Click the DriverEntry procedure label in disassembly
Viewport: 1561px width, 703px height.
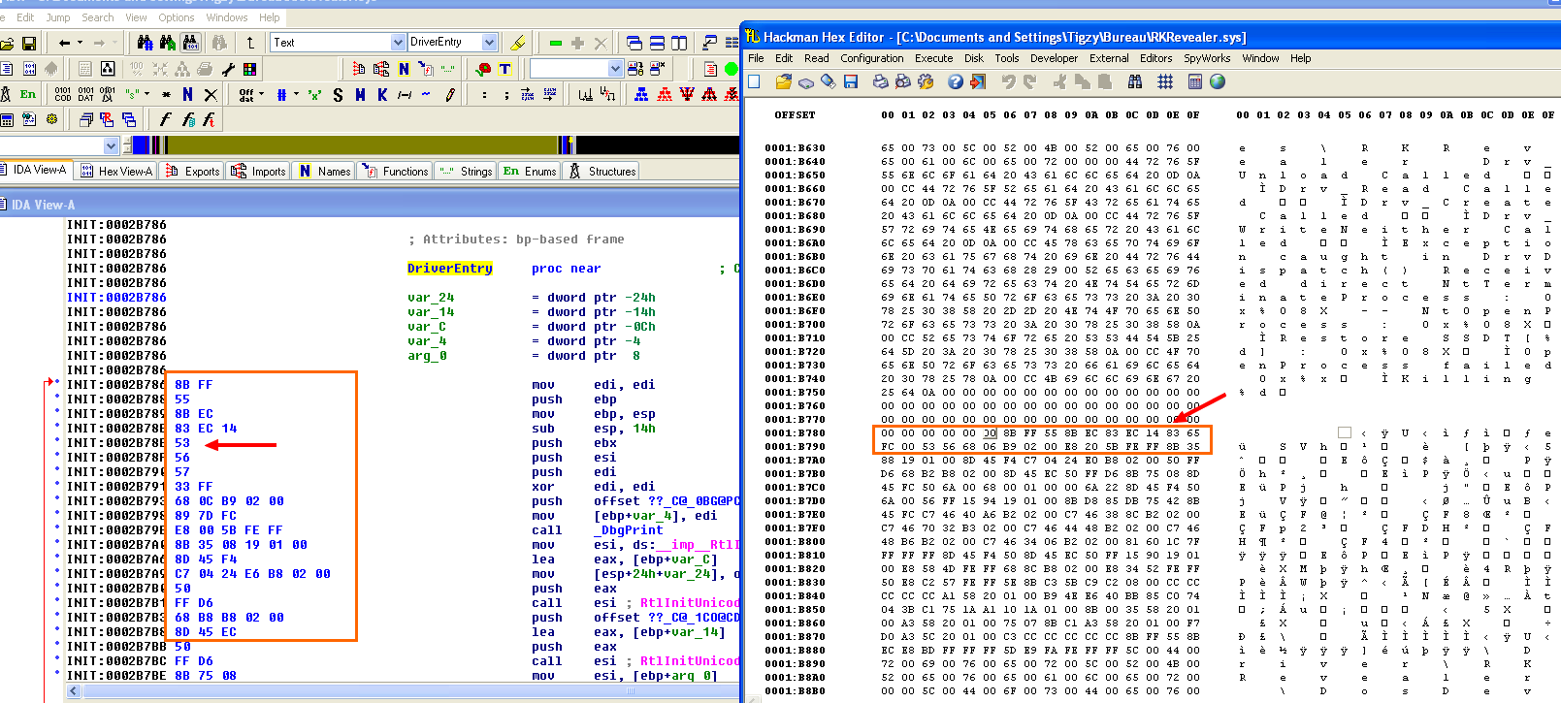coord(449,269)
